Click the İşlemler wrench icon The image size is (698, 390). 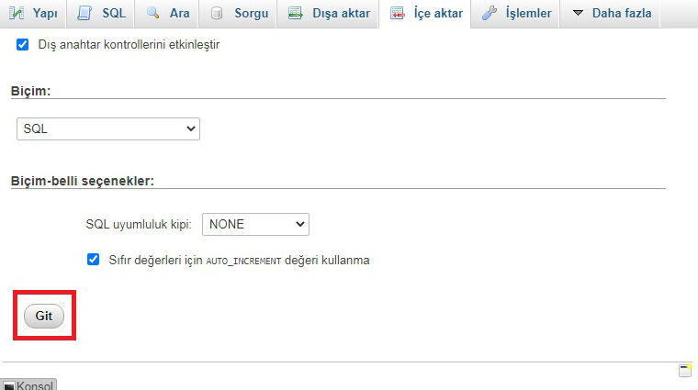[490, 14]
